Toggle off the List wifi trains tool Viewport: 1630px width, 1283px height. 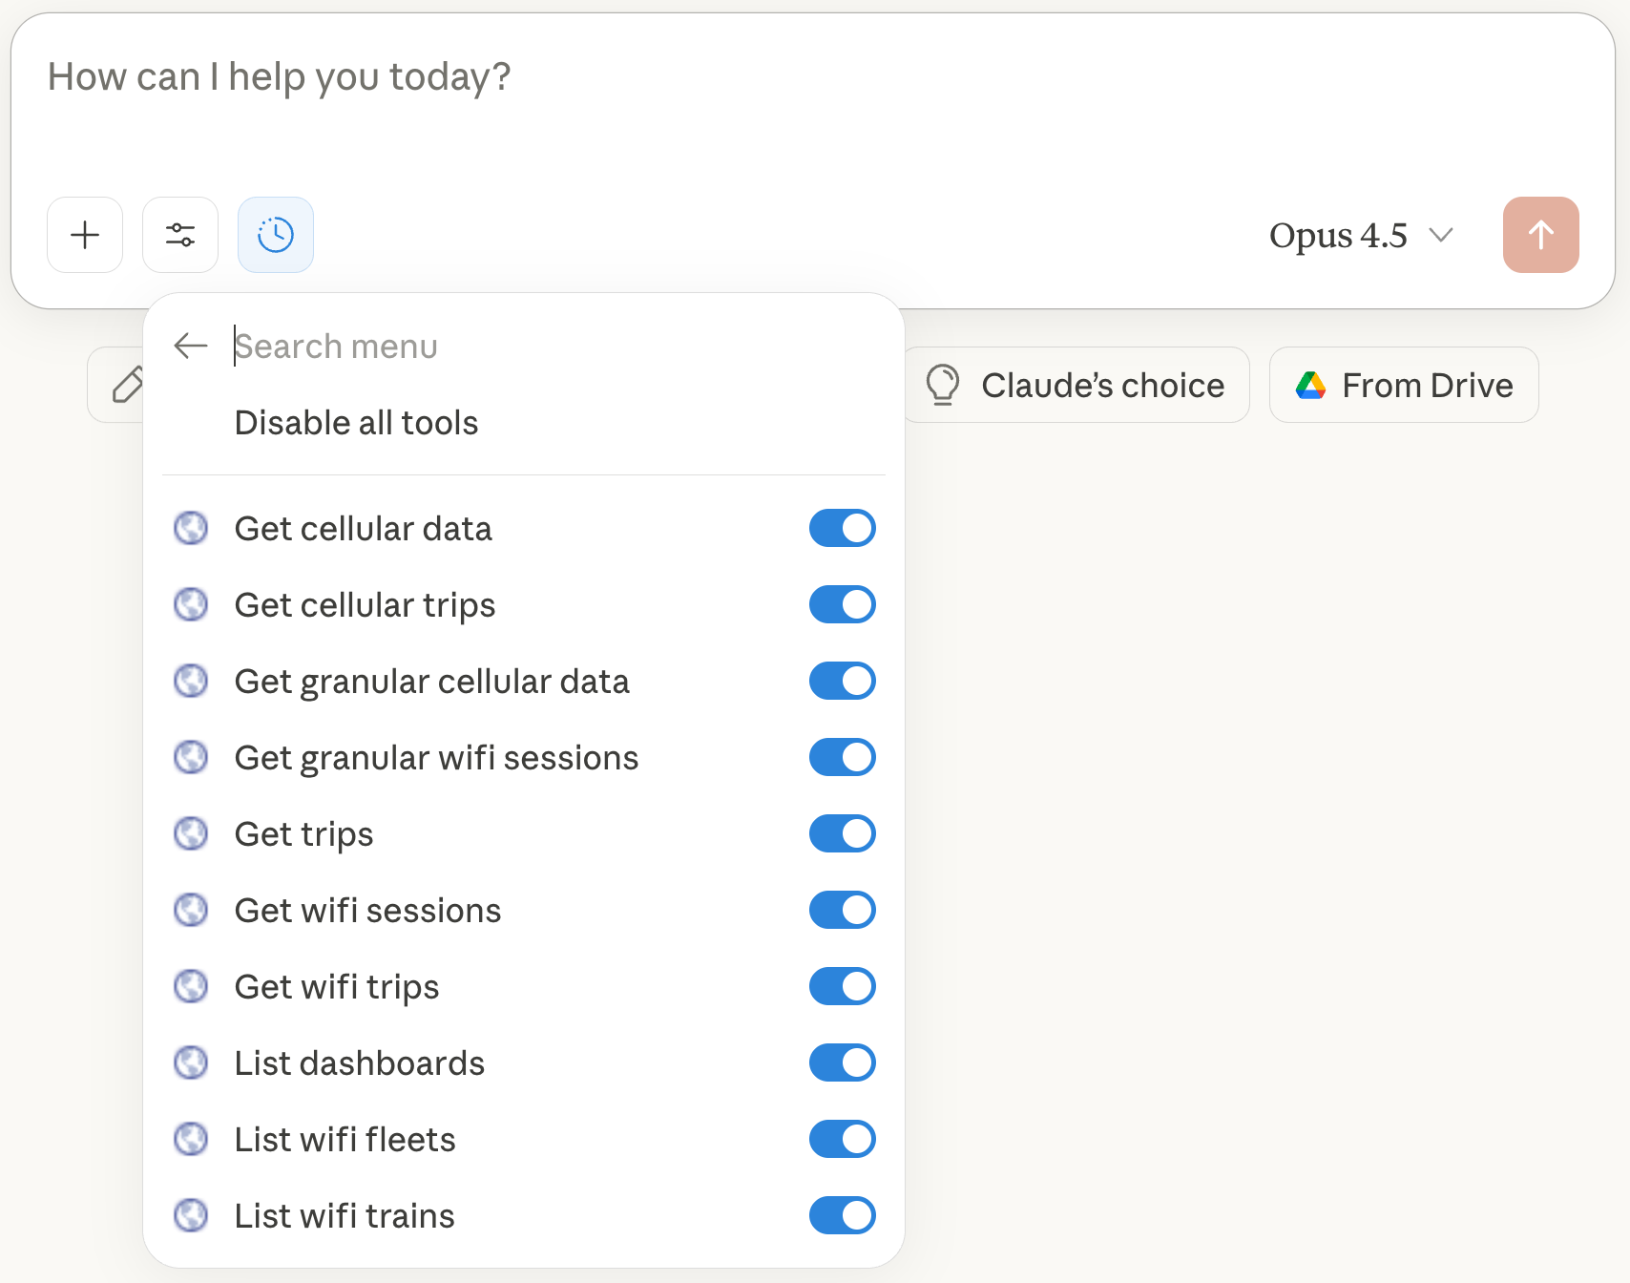(842, 1215)
